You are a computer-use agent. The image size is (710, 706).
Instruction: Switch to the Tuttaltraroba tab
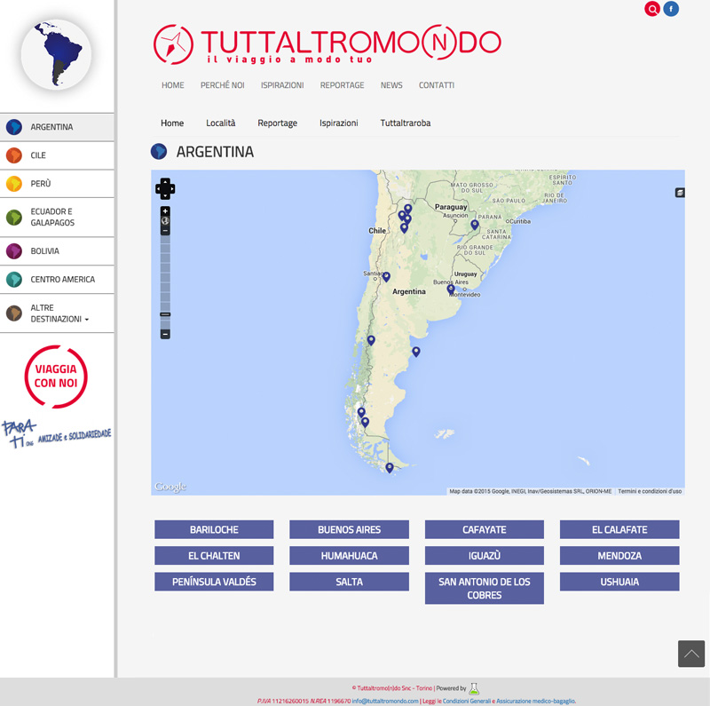click(406, 123)
